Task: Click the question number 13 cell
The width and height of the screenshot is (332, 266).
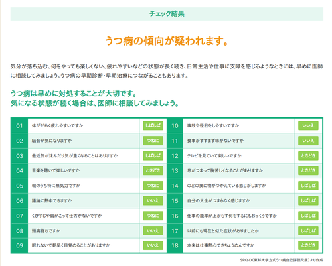Action: [175, 170]
